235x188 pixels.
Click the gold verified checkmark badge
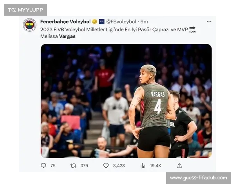click(x=94, y=22)
